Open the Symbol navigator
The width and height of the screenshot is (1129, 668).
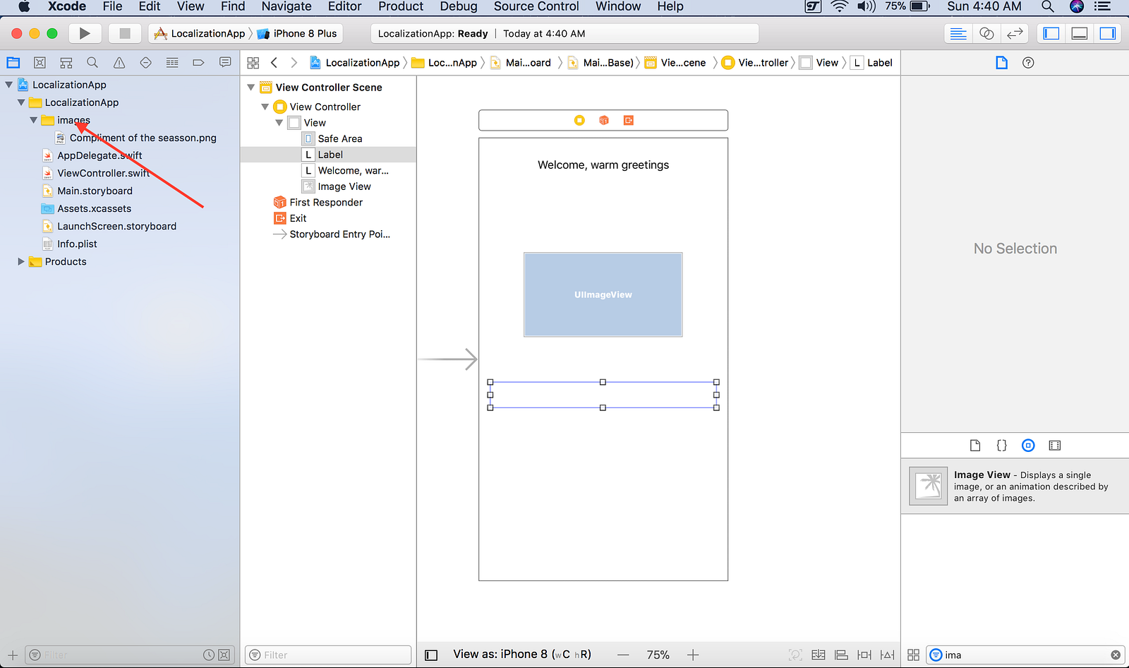(66, 63)
